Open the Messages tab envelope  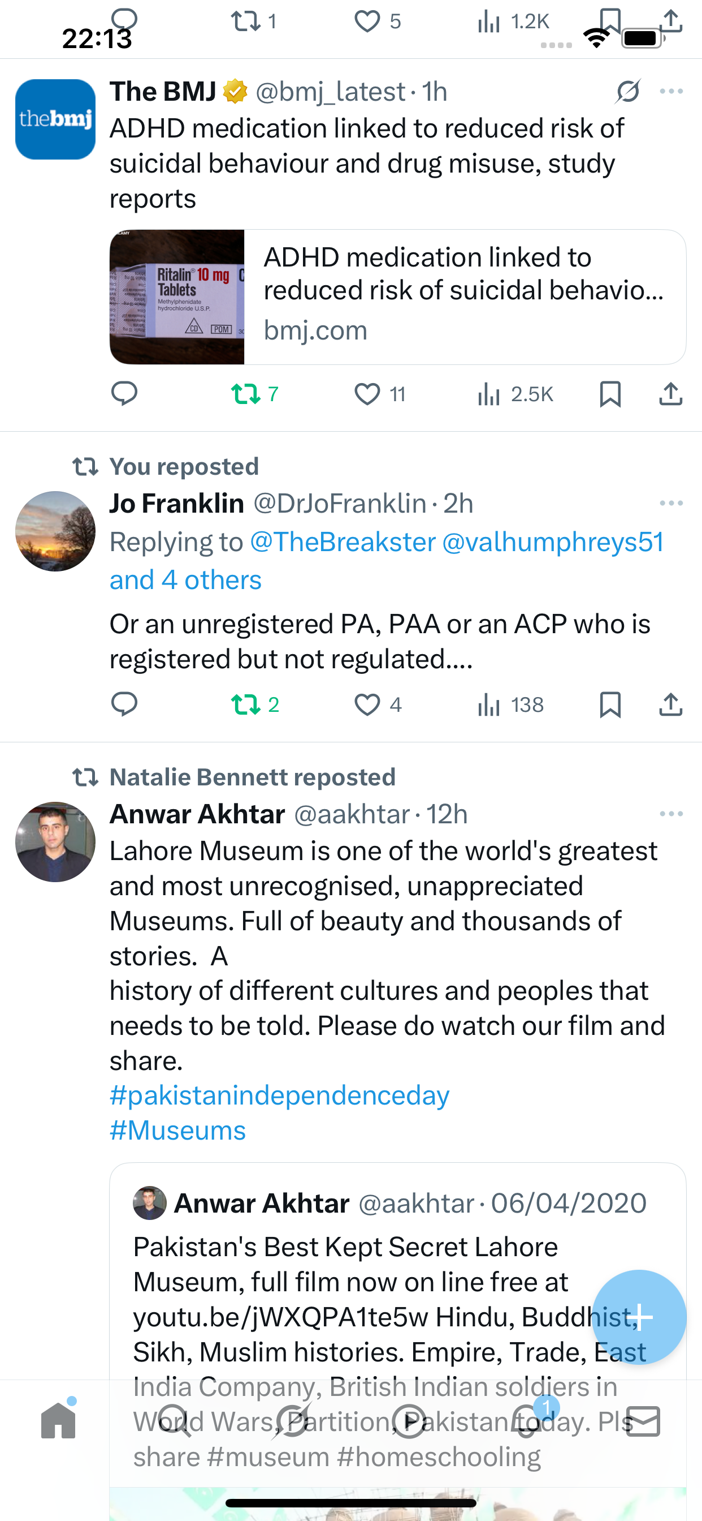click(x=643, y=1421)
